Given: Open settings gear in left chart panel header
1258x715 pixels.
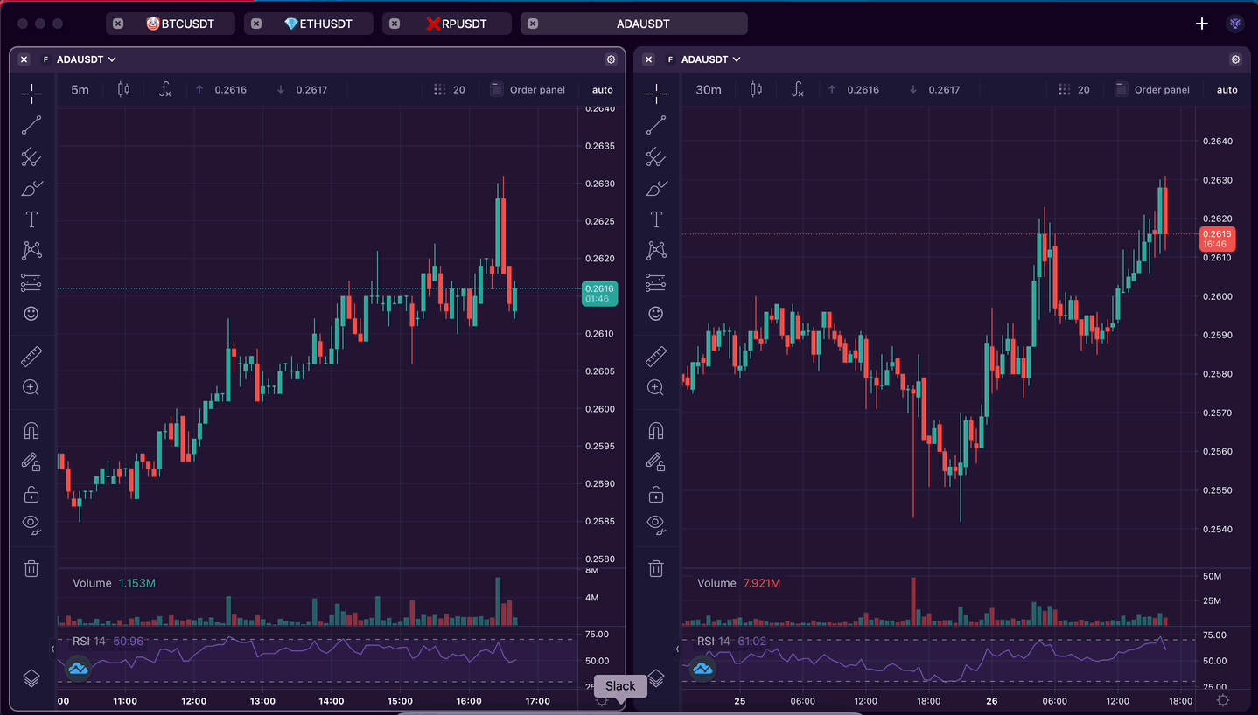Looking at the screenshot, I should tap(611, 59).
